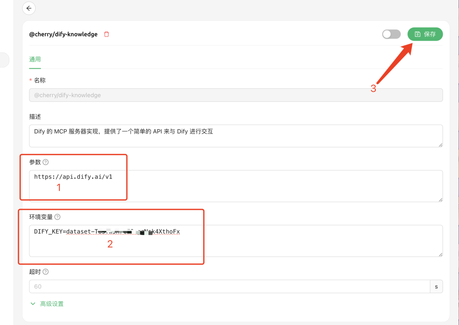
Task: Click the 高级设置 label link
Action: [52, 304]
